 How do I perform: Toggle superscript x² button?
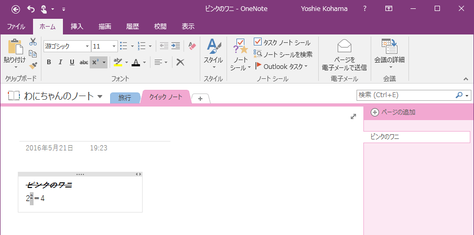coord(95,62)
